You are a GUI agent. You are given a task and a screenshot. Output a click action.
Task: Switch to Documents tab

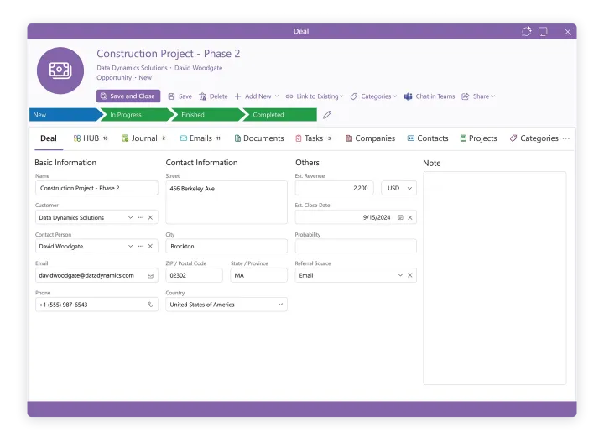click(x=259, y=138)
